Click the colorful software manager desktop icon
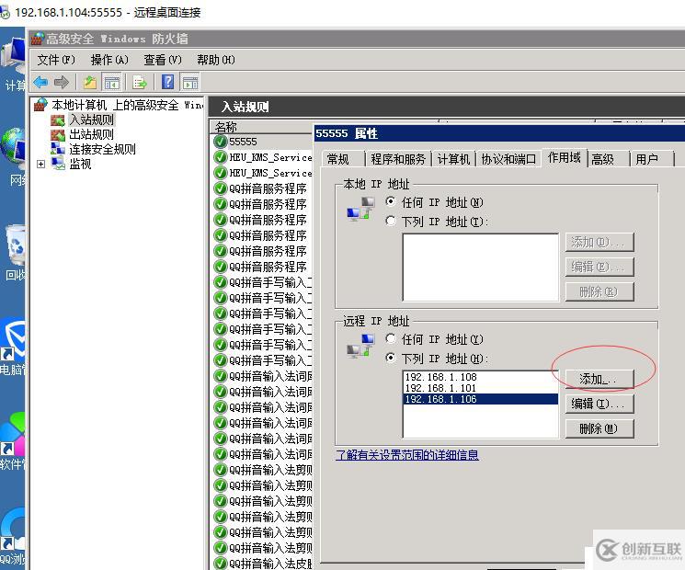The height and width of the screenshot is (570, 685). (13, 435)
